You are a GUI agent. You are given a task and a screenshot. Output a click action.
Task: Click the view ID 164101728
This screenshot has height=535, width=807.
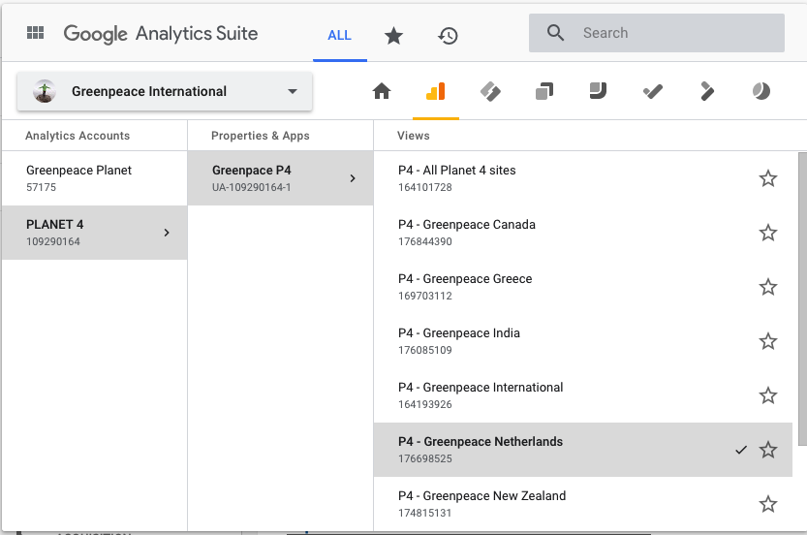pyautogui.click(x=425, y=187)
